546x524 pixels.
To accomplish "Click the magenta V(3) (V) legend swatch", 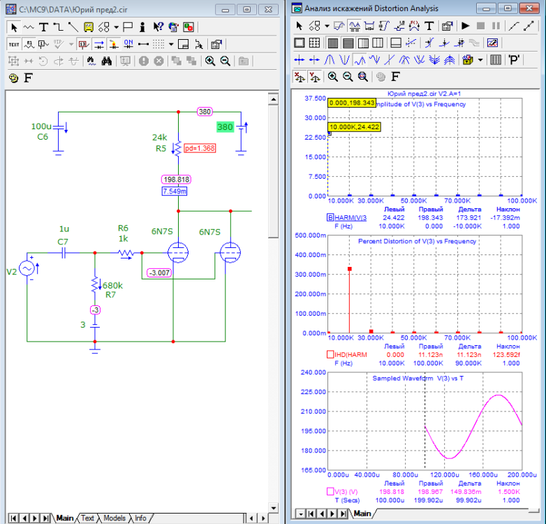I will [330, 491].
